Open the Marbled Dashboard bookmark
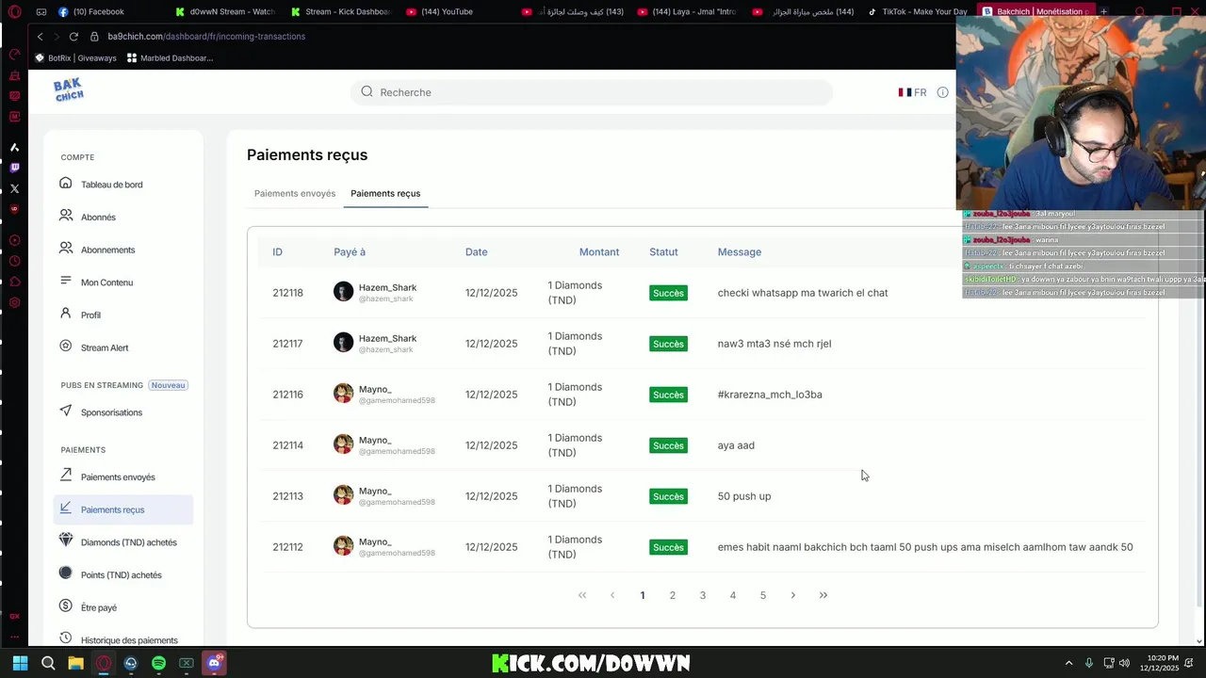Image resolution: width=1206 pixels, height=678 pixels. point(170,57)
